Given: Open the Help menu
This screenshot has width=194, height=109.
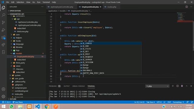Looking at the screenshot, I should [x=54, y=2].
